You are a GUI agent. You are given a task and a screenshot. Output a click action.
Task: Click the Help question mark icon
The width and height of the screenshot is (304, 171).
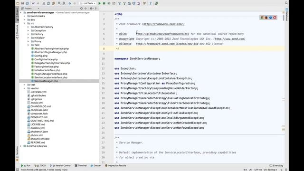coord(150,3)
